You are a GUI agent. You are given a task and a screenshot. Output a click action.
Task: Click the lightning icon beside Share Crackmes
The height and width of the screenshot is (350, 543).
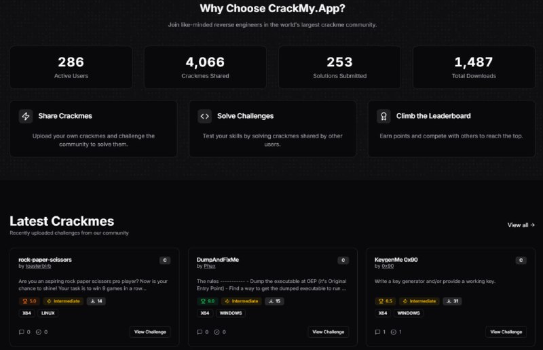[x=26, y=116]
